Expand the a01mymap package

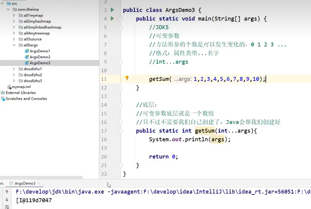click(x=14, y=15)
